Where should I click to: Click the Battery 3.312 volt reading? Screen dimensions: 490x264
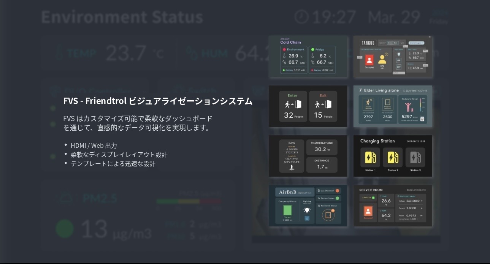coord(293,70)
